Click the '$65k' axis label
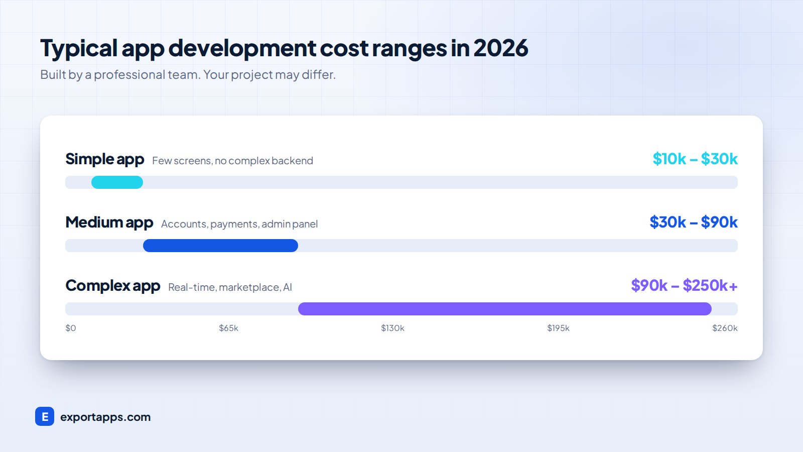 pos(228,328)
